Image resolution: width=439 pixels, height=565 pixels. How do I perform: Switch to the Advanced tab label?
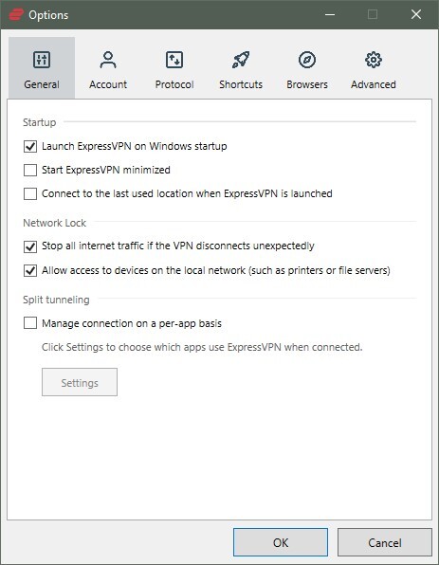tap(374, 84)
